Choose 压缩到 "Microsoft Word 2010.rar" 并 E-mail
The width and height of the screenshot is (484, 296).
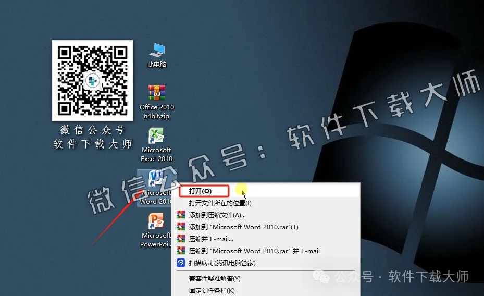tap(266, 251)
